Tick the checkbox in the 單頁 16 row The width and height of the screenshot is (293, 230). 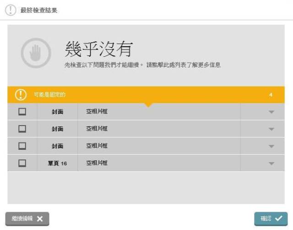[x=22, y=163]
